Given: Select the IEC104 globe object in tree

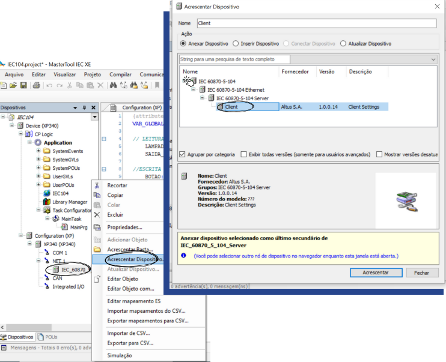Looking at the screenshot, I should coord(47,193).
